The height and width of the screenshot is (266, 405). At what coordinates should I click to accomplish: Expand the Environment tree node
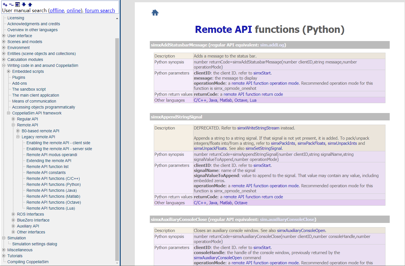4,48
